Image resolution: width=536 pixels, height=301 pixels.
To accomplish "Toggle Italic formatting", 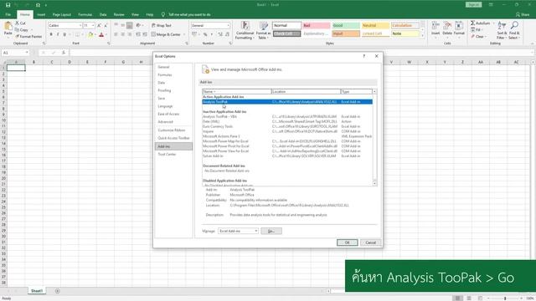I will click(58, 34).
